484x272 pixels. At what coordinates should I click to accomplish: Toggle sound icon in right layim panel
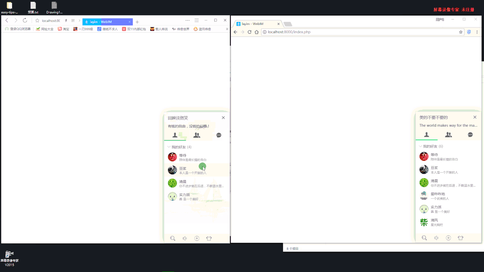tap(436, 238)
